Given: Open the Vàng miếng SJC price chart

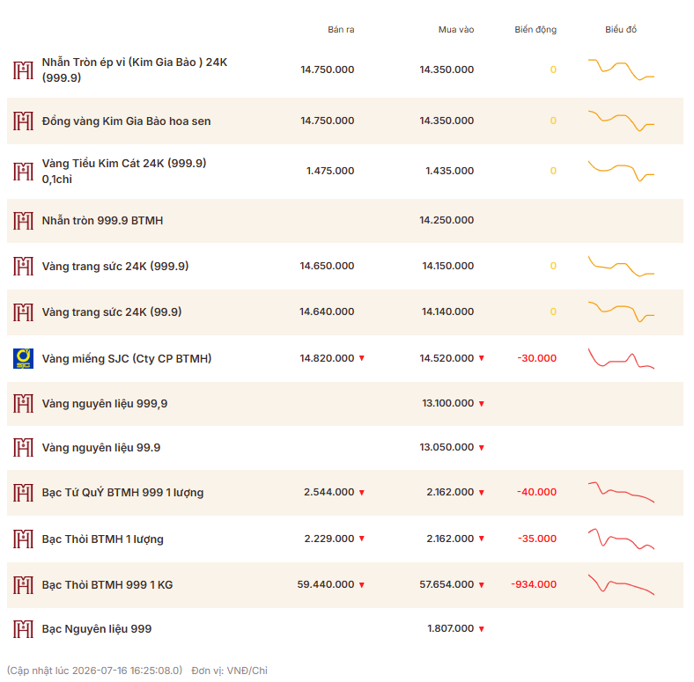Looking at the screenshot, I should tap(621, 358).
